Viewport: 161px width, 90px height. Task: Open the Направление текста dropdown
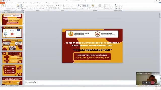point(69,5)
